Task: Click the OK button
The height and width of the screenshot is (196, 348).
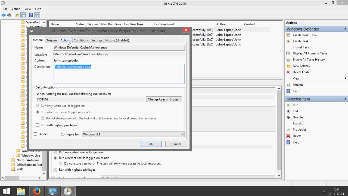Action: pyautogui.click(x=151, y=144)
